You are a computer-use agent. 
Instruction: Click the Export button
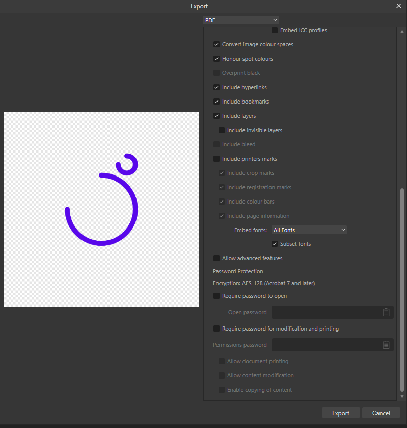click(341, 413)
